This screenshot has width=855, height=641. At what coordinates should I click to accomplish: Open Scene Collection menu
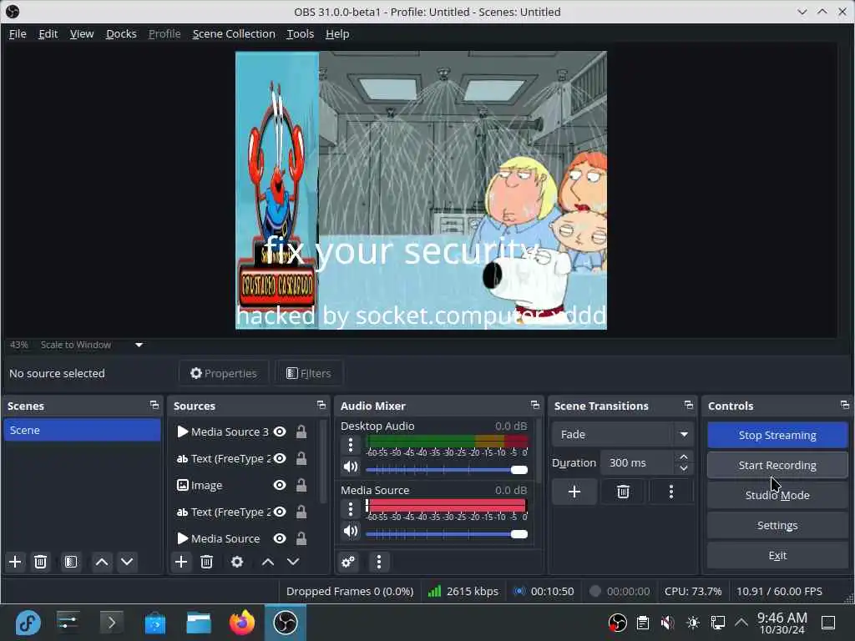[234, 33]
